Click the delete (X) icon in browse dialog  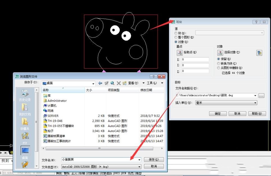[119, 83]
